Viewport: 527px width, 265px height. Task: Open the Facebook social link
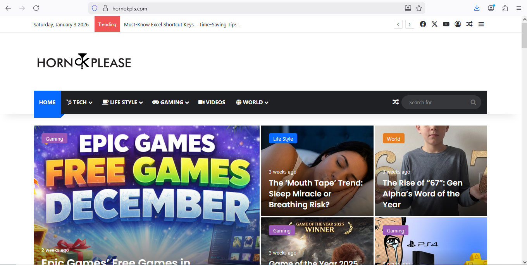pyautogui.click(x=423, y=24)
